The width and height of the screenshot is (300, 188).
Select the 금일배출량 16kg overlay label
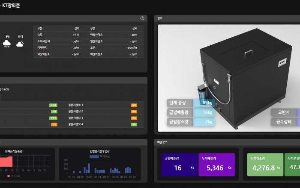190,112
